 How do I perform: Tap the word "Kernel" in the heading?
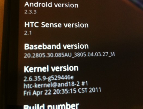(36, 69)
